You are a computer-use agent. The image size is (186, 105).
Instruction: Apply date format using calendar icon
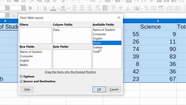[x=161, y=8]
